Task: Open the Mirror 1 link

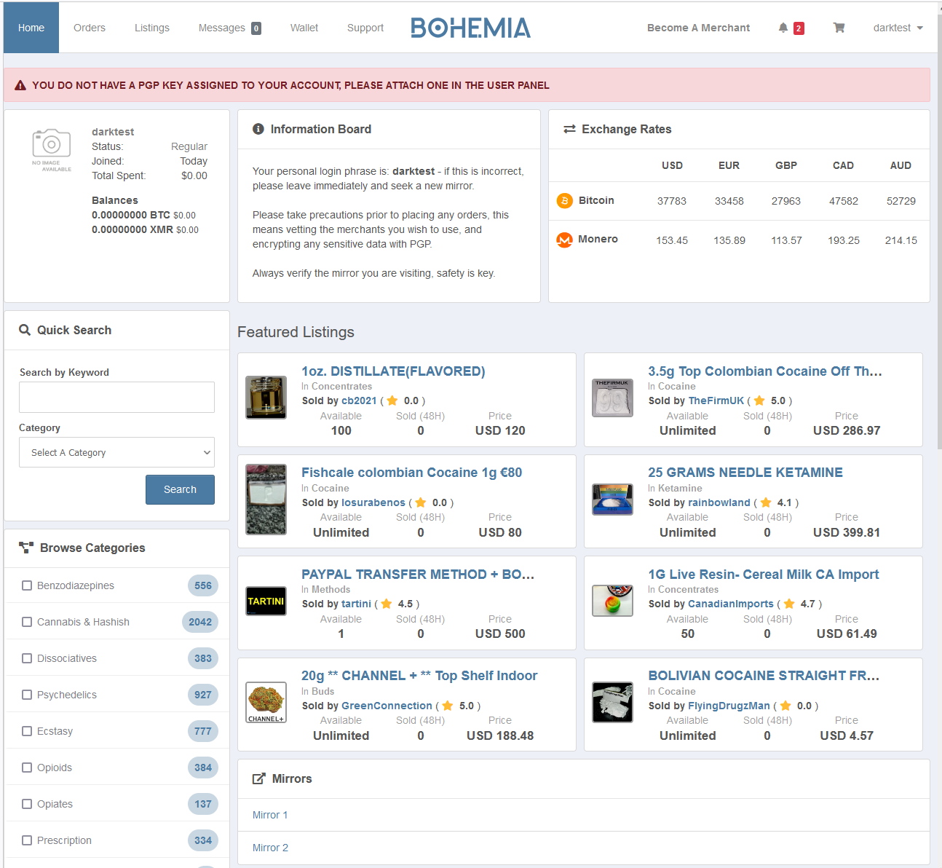Action: [270, 814]
